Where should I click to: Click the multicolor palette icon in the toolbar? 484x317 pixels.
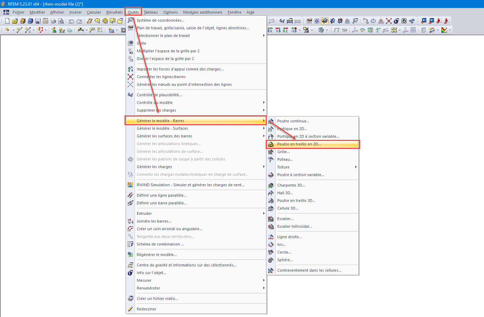(444, 30)
